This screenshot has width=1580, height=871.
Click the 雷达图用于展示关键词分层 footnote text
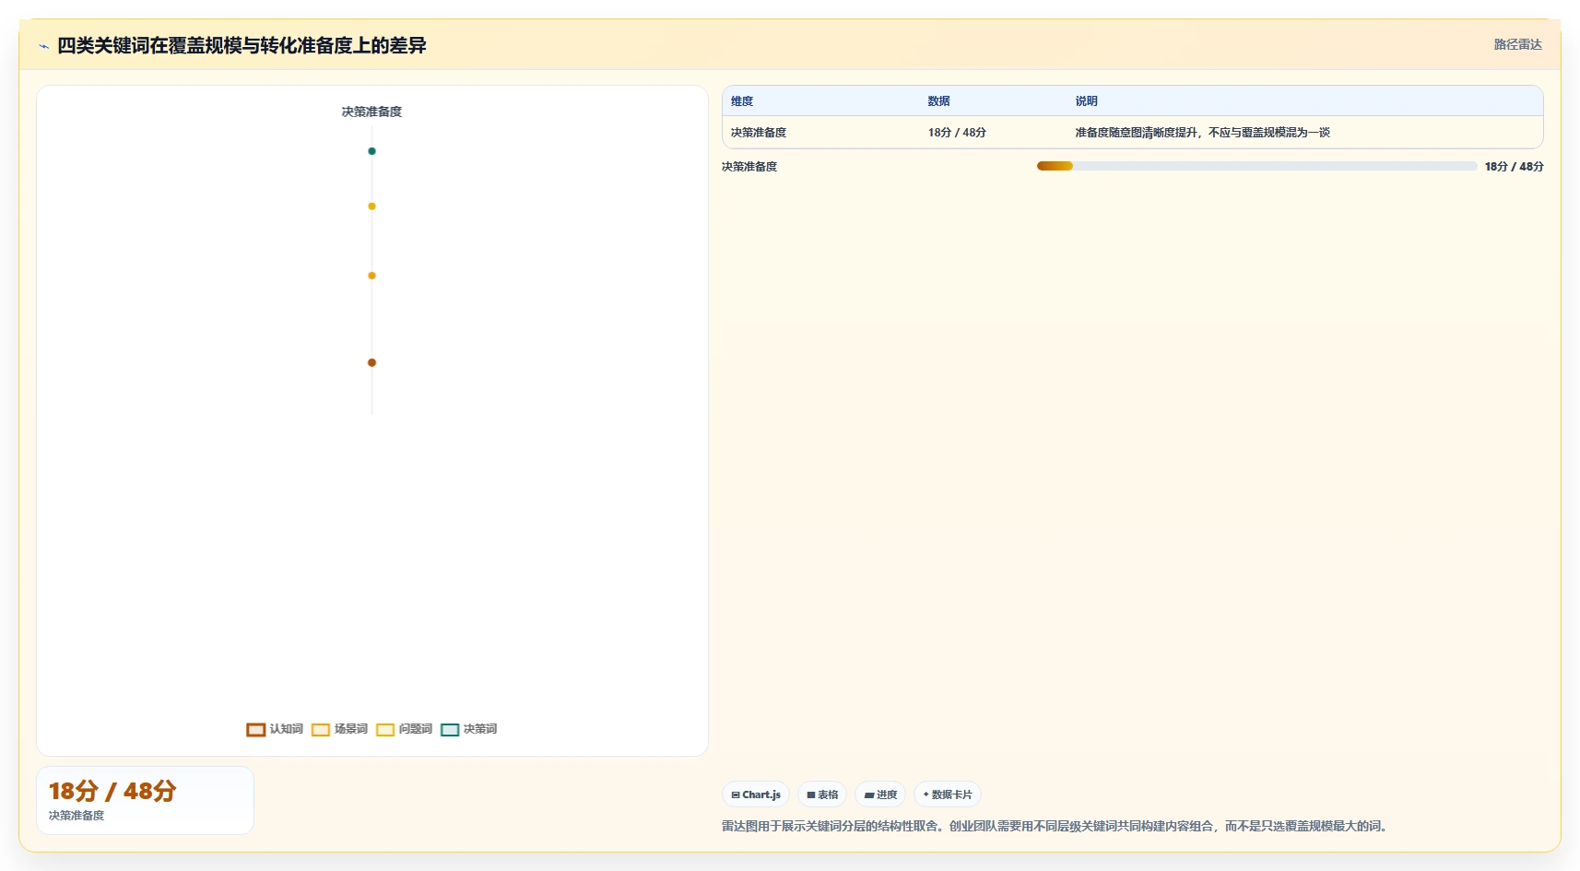coord(1055,826)
